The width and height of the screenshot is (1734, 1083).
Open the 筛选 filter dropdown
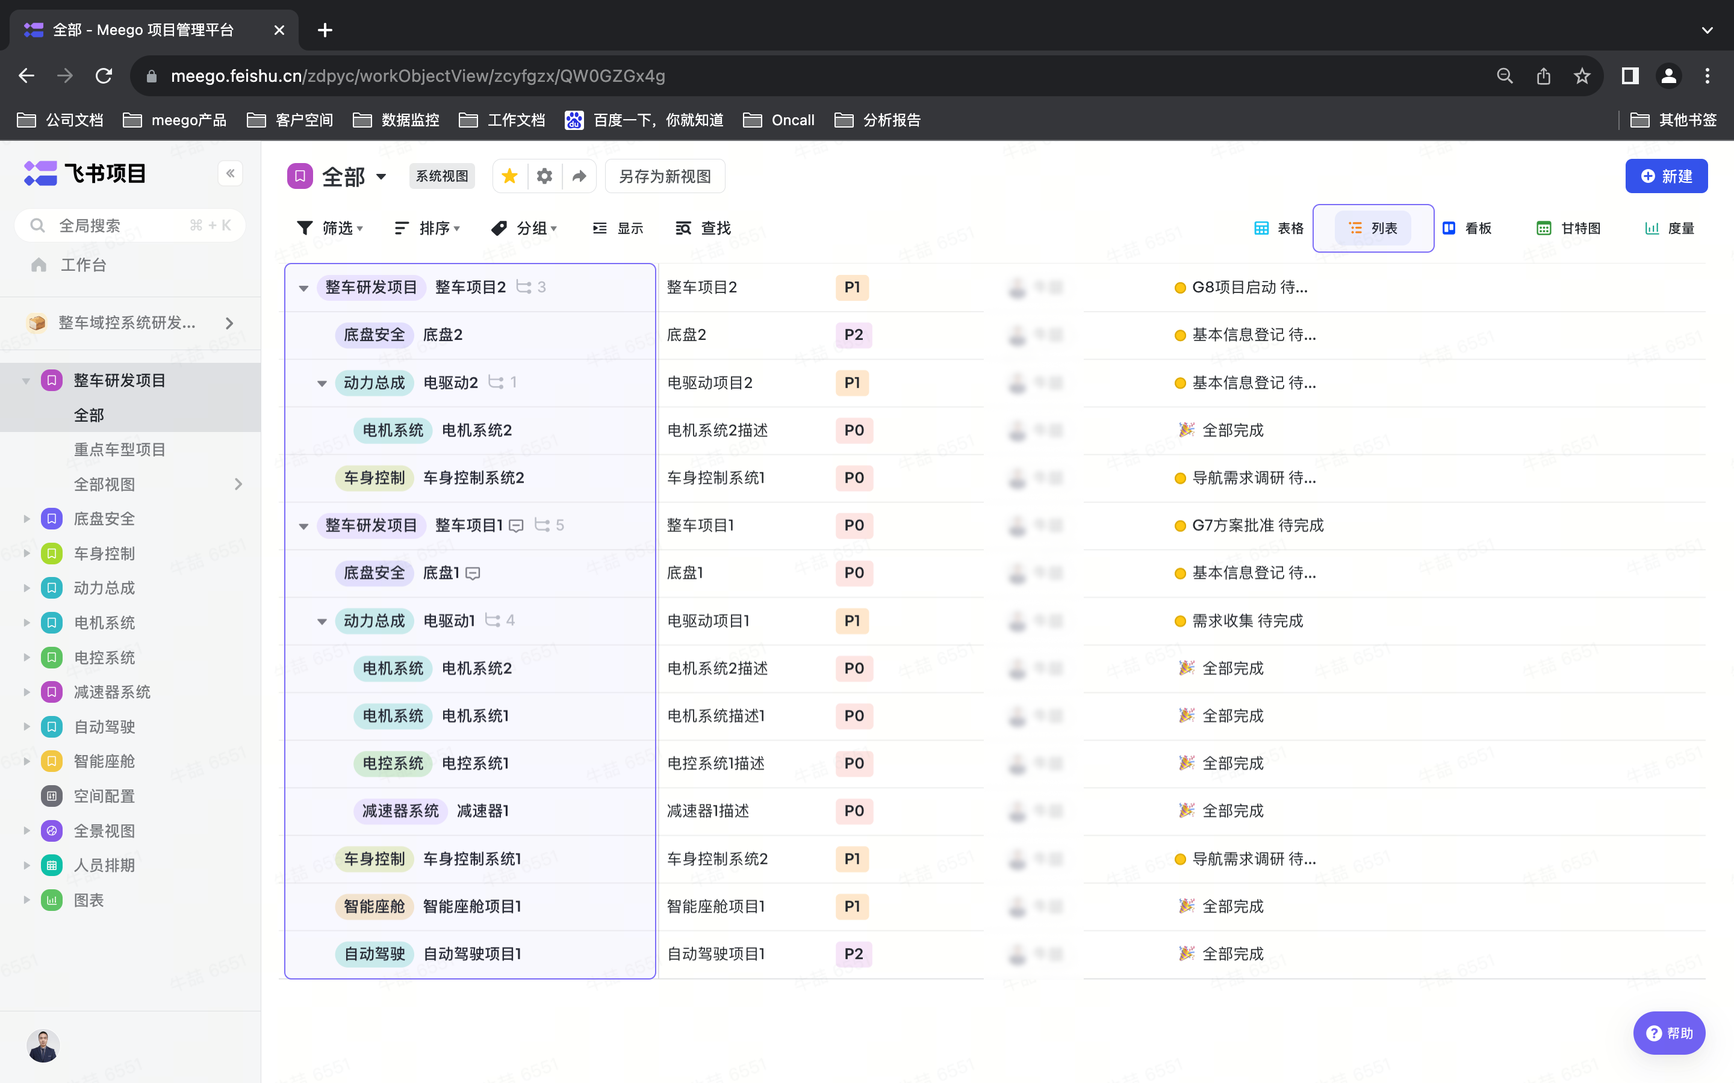pyautogui.click(x=329, y=229)
